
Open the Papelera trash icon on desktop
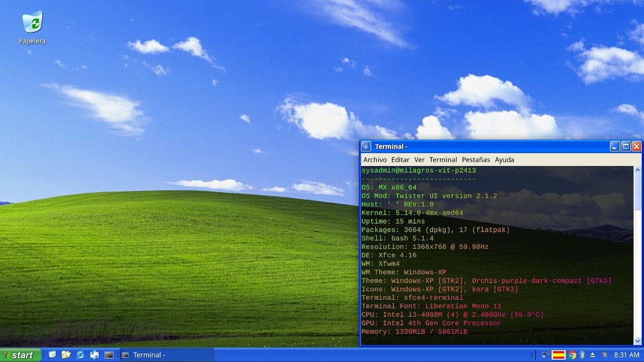pos(32,24)
